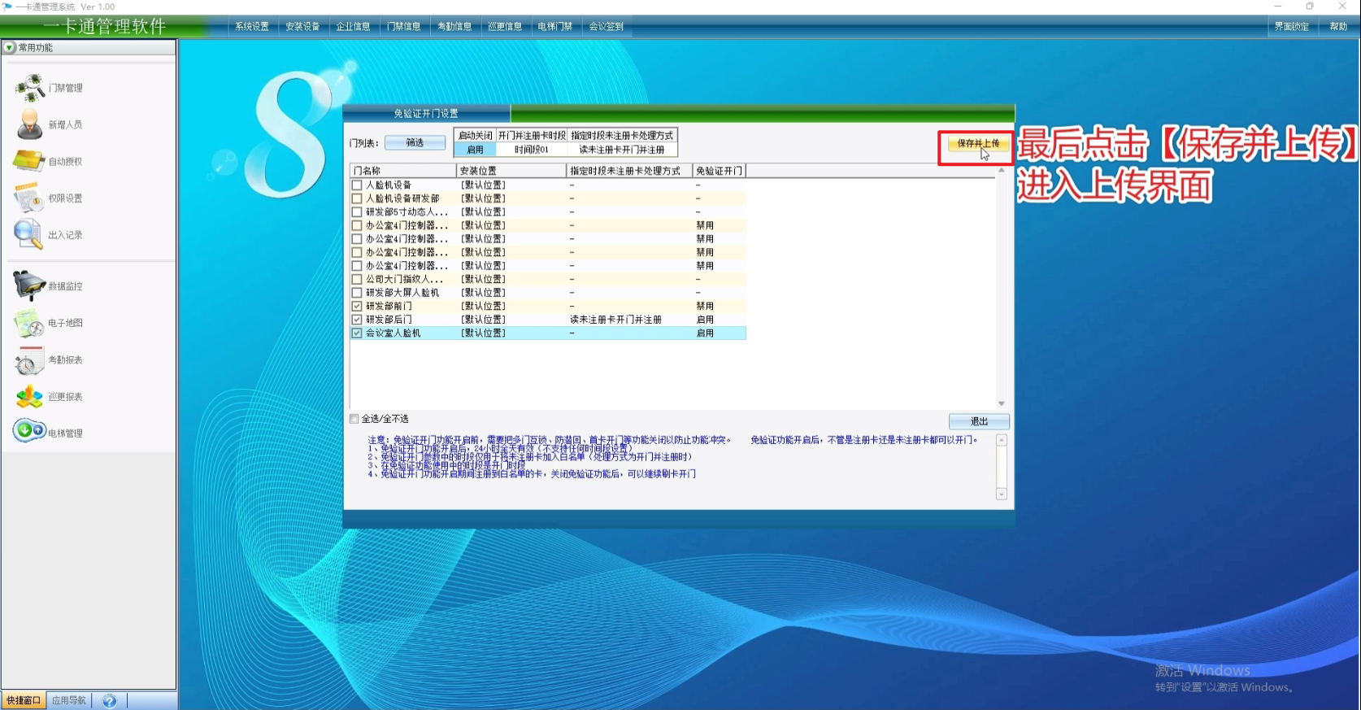Screen dimensions: 1361x710
Task: Open 考勤报表 stopwatch report icon
Action: pyautogui.click(x=29, y=360)
